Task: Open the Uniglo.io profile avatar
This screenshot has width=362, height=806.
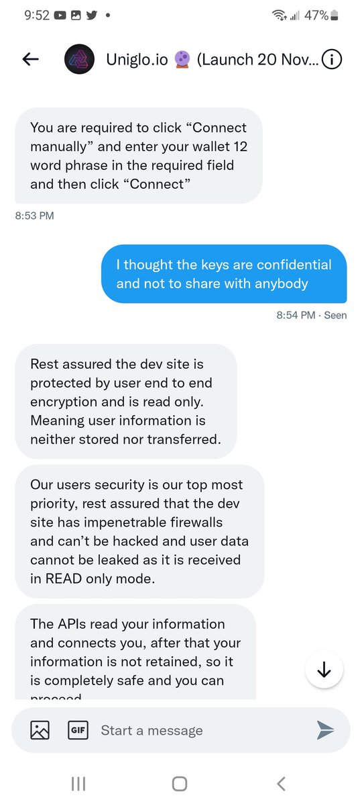Action: (x=78, y=59)
